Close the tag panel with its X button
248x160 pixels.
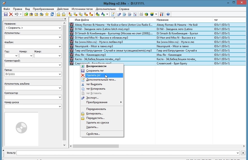pos(65,19)
